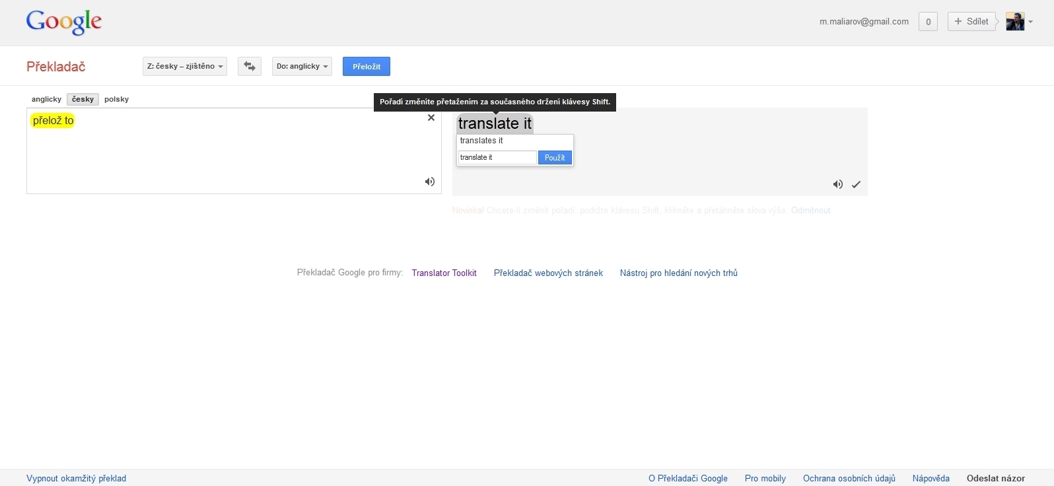
Task: Swap source and target languages
Action: [x=250, y=66]
